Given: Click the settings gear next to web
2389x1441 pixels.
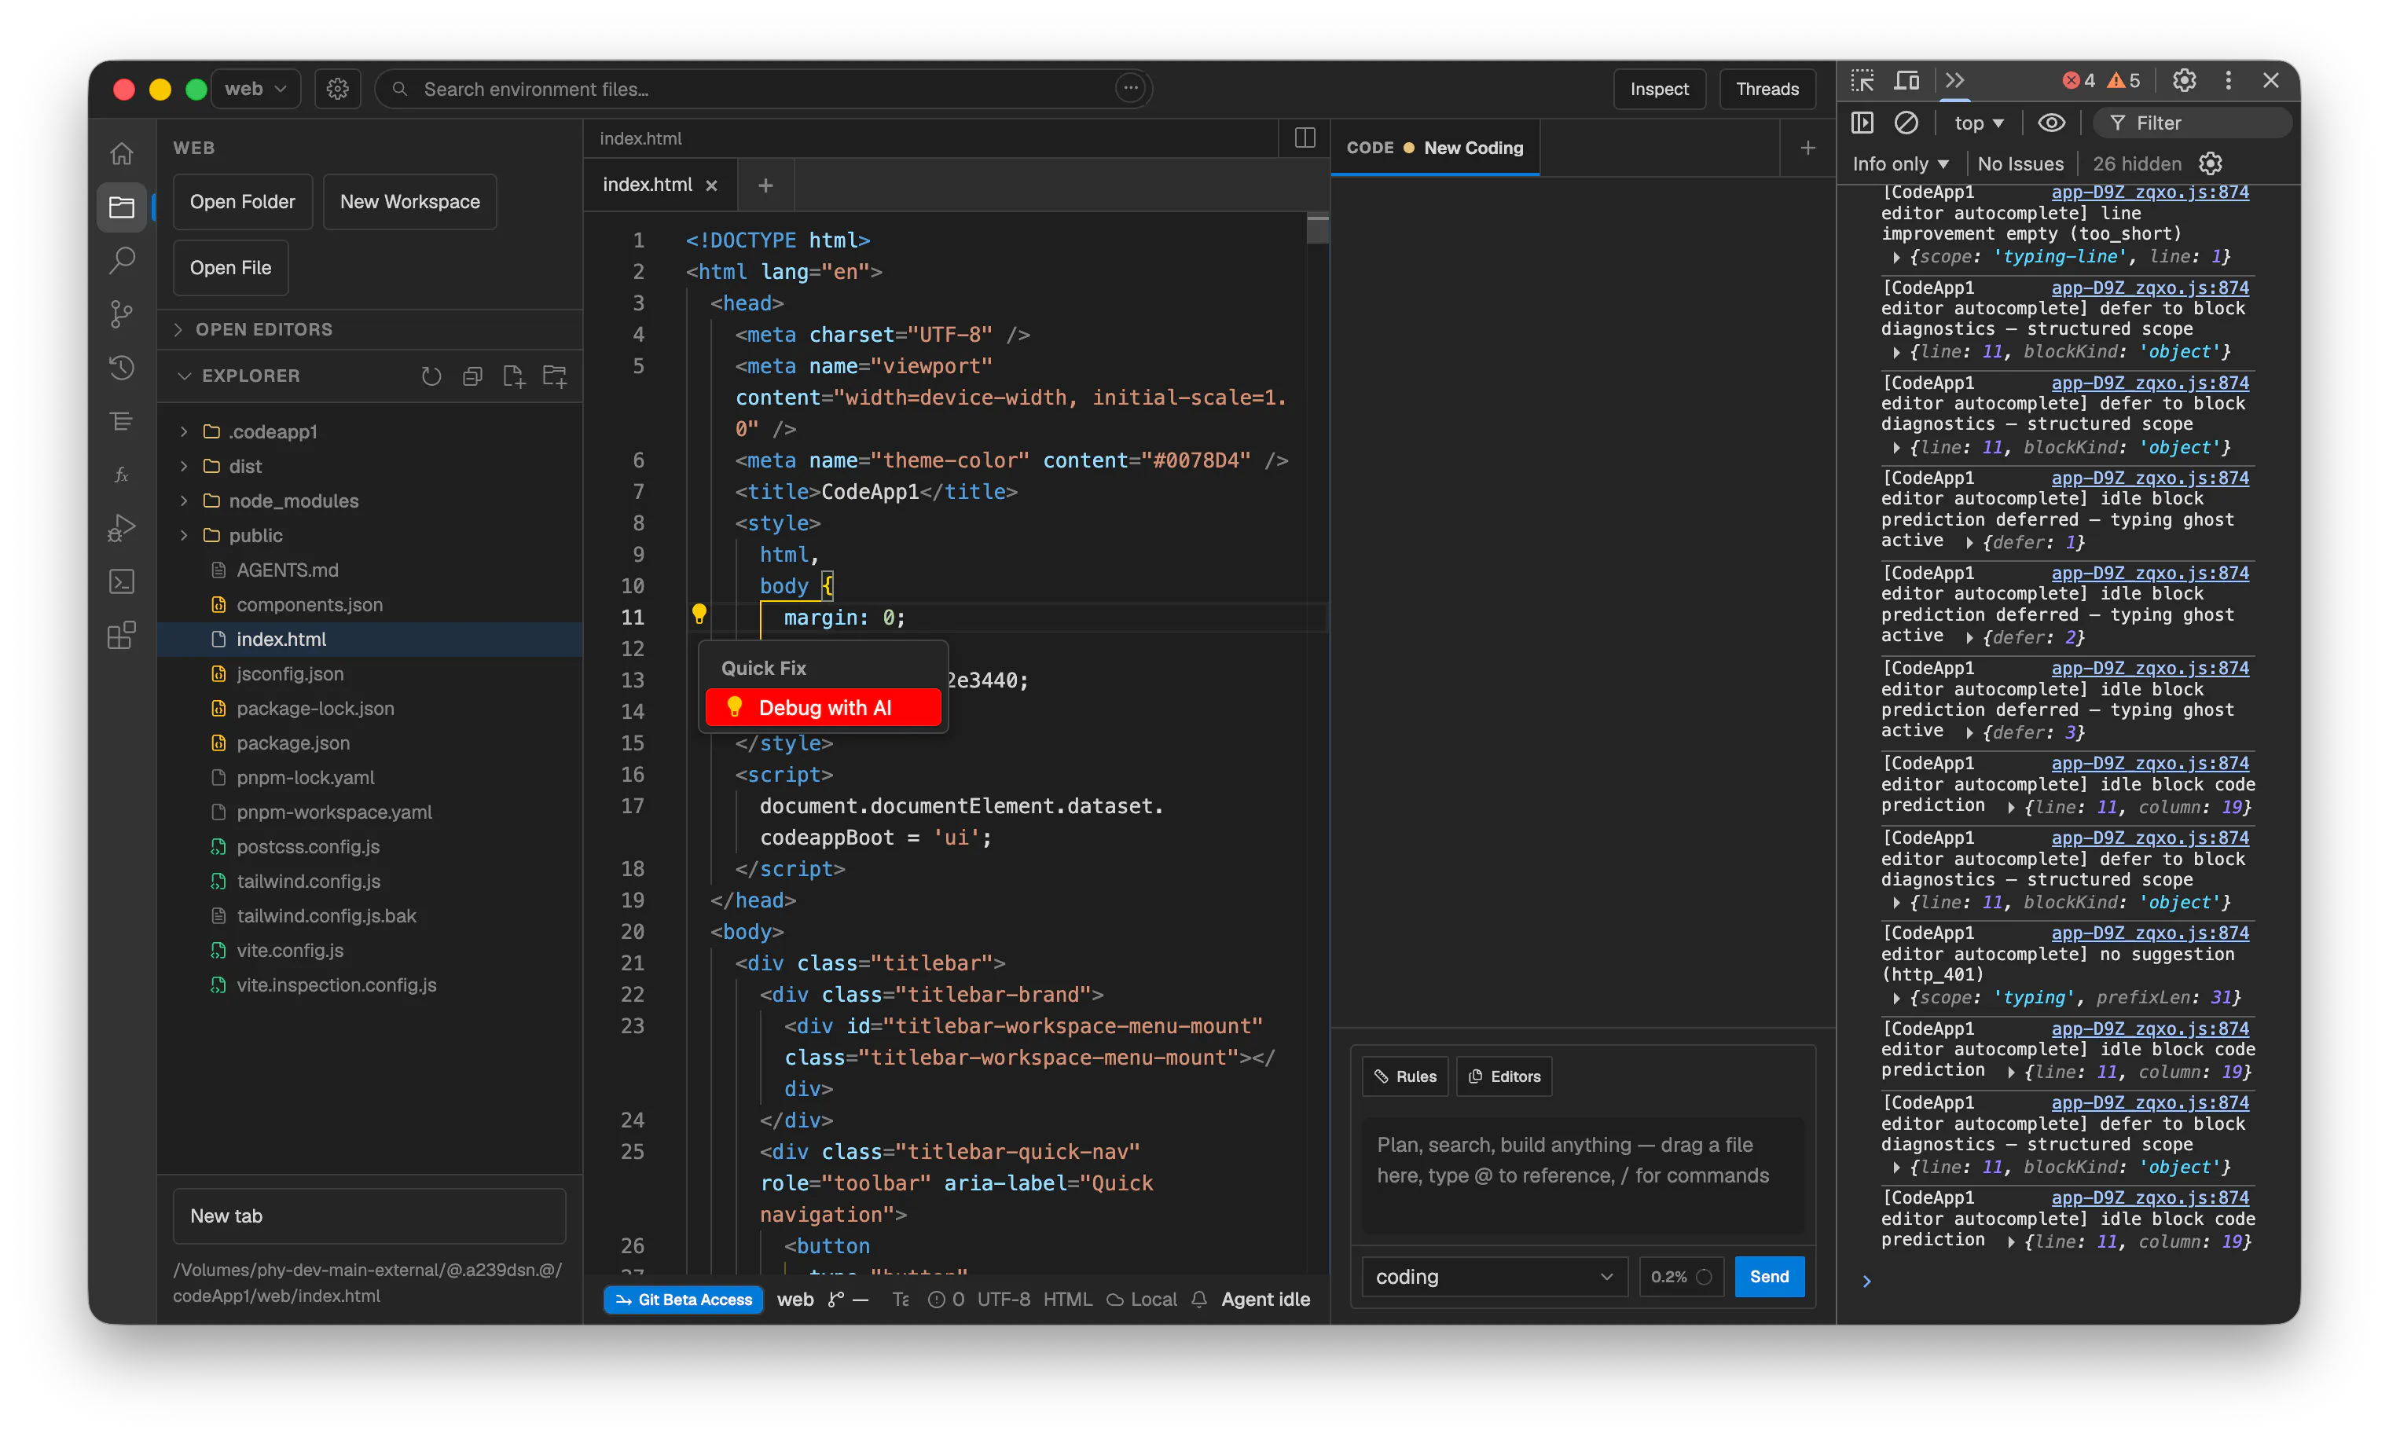Looking at the screenshot, I should click(337, 89).
